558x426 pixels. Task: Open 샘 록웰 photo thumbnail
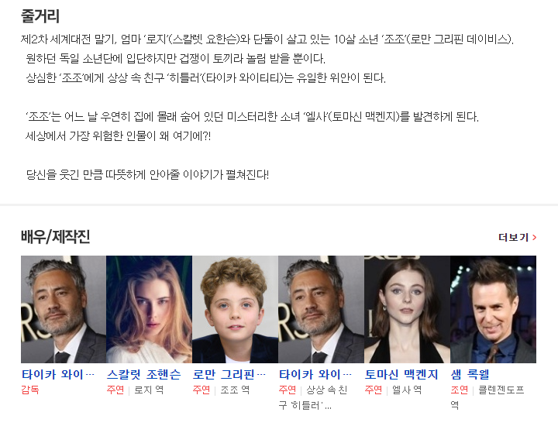pyautogui.click(x=493, y=309)
